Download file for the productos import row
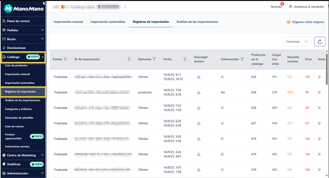 point(199,92)
